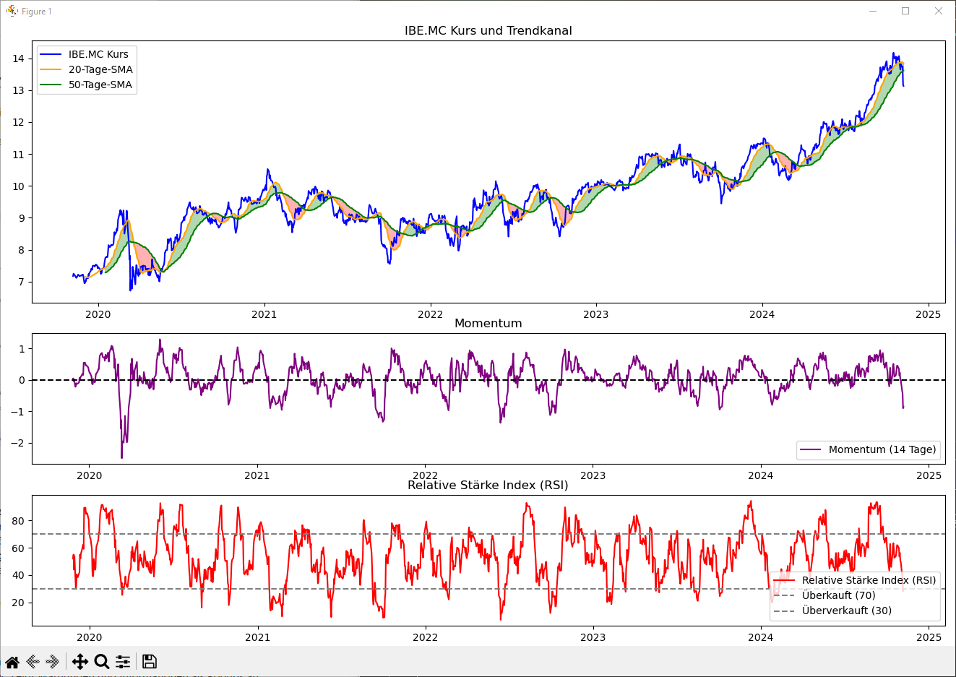Click the Überkauft (70) legend entry
Screen dimensions: 956x677
click(x=824, y=595)
